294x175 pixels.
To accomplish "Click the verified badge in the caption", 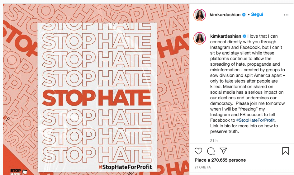I will tap(244, 36).
